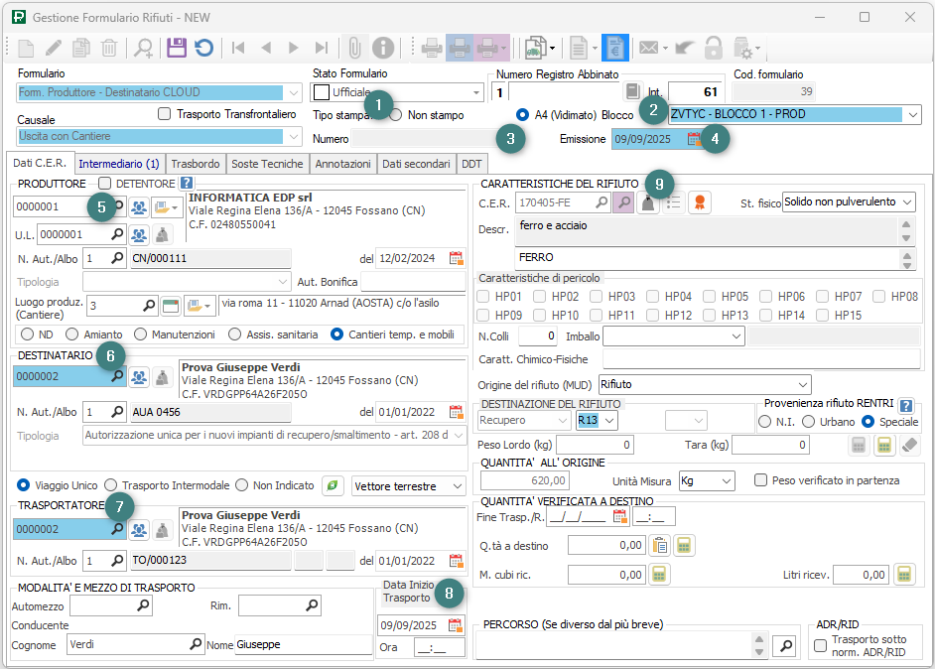Click the blue undo/refresh arrow icon
935x669 pixels.
(x=203, y=48)
